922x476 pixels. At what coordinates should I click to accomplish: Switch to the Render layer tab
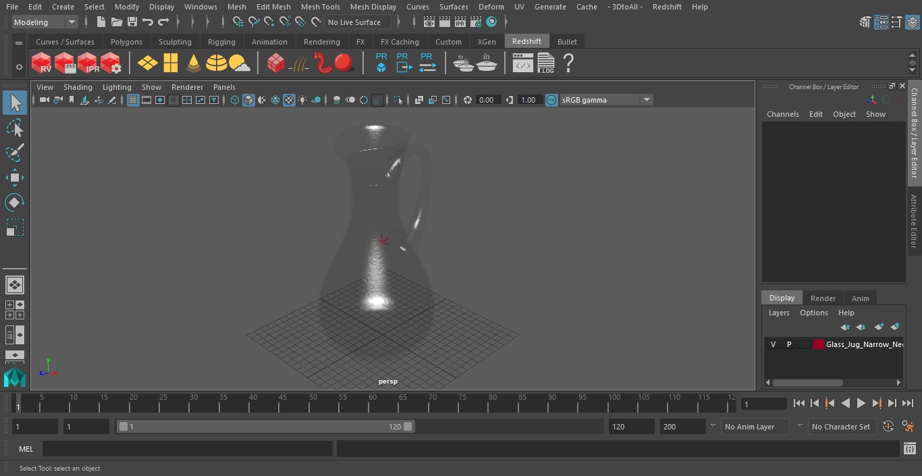(x=823, y=298)
